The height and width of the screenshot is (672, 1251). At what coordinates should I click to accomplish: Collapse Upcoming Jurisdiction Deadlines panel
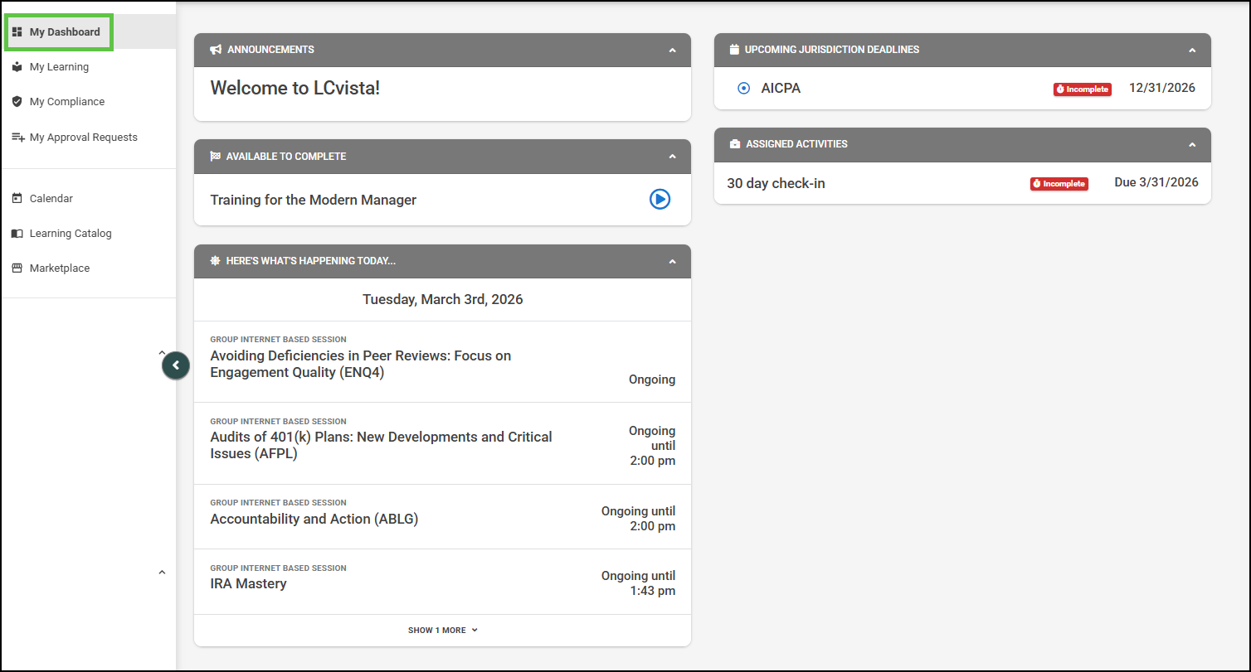pyautogui.click(x=1192, y=51)
